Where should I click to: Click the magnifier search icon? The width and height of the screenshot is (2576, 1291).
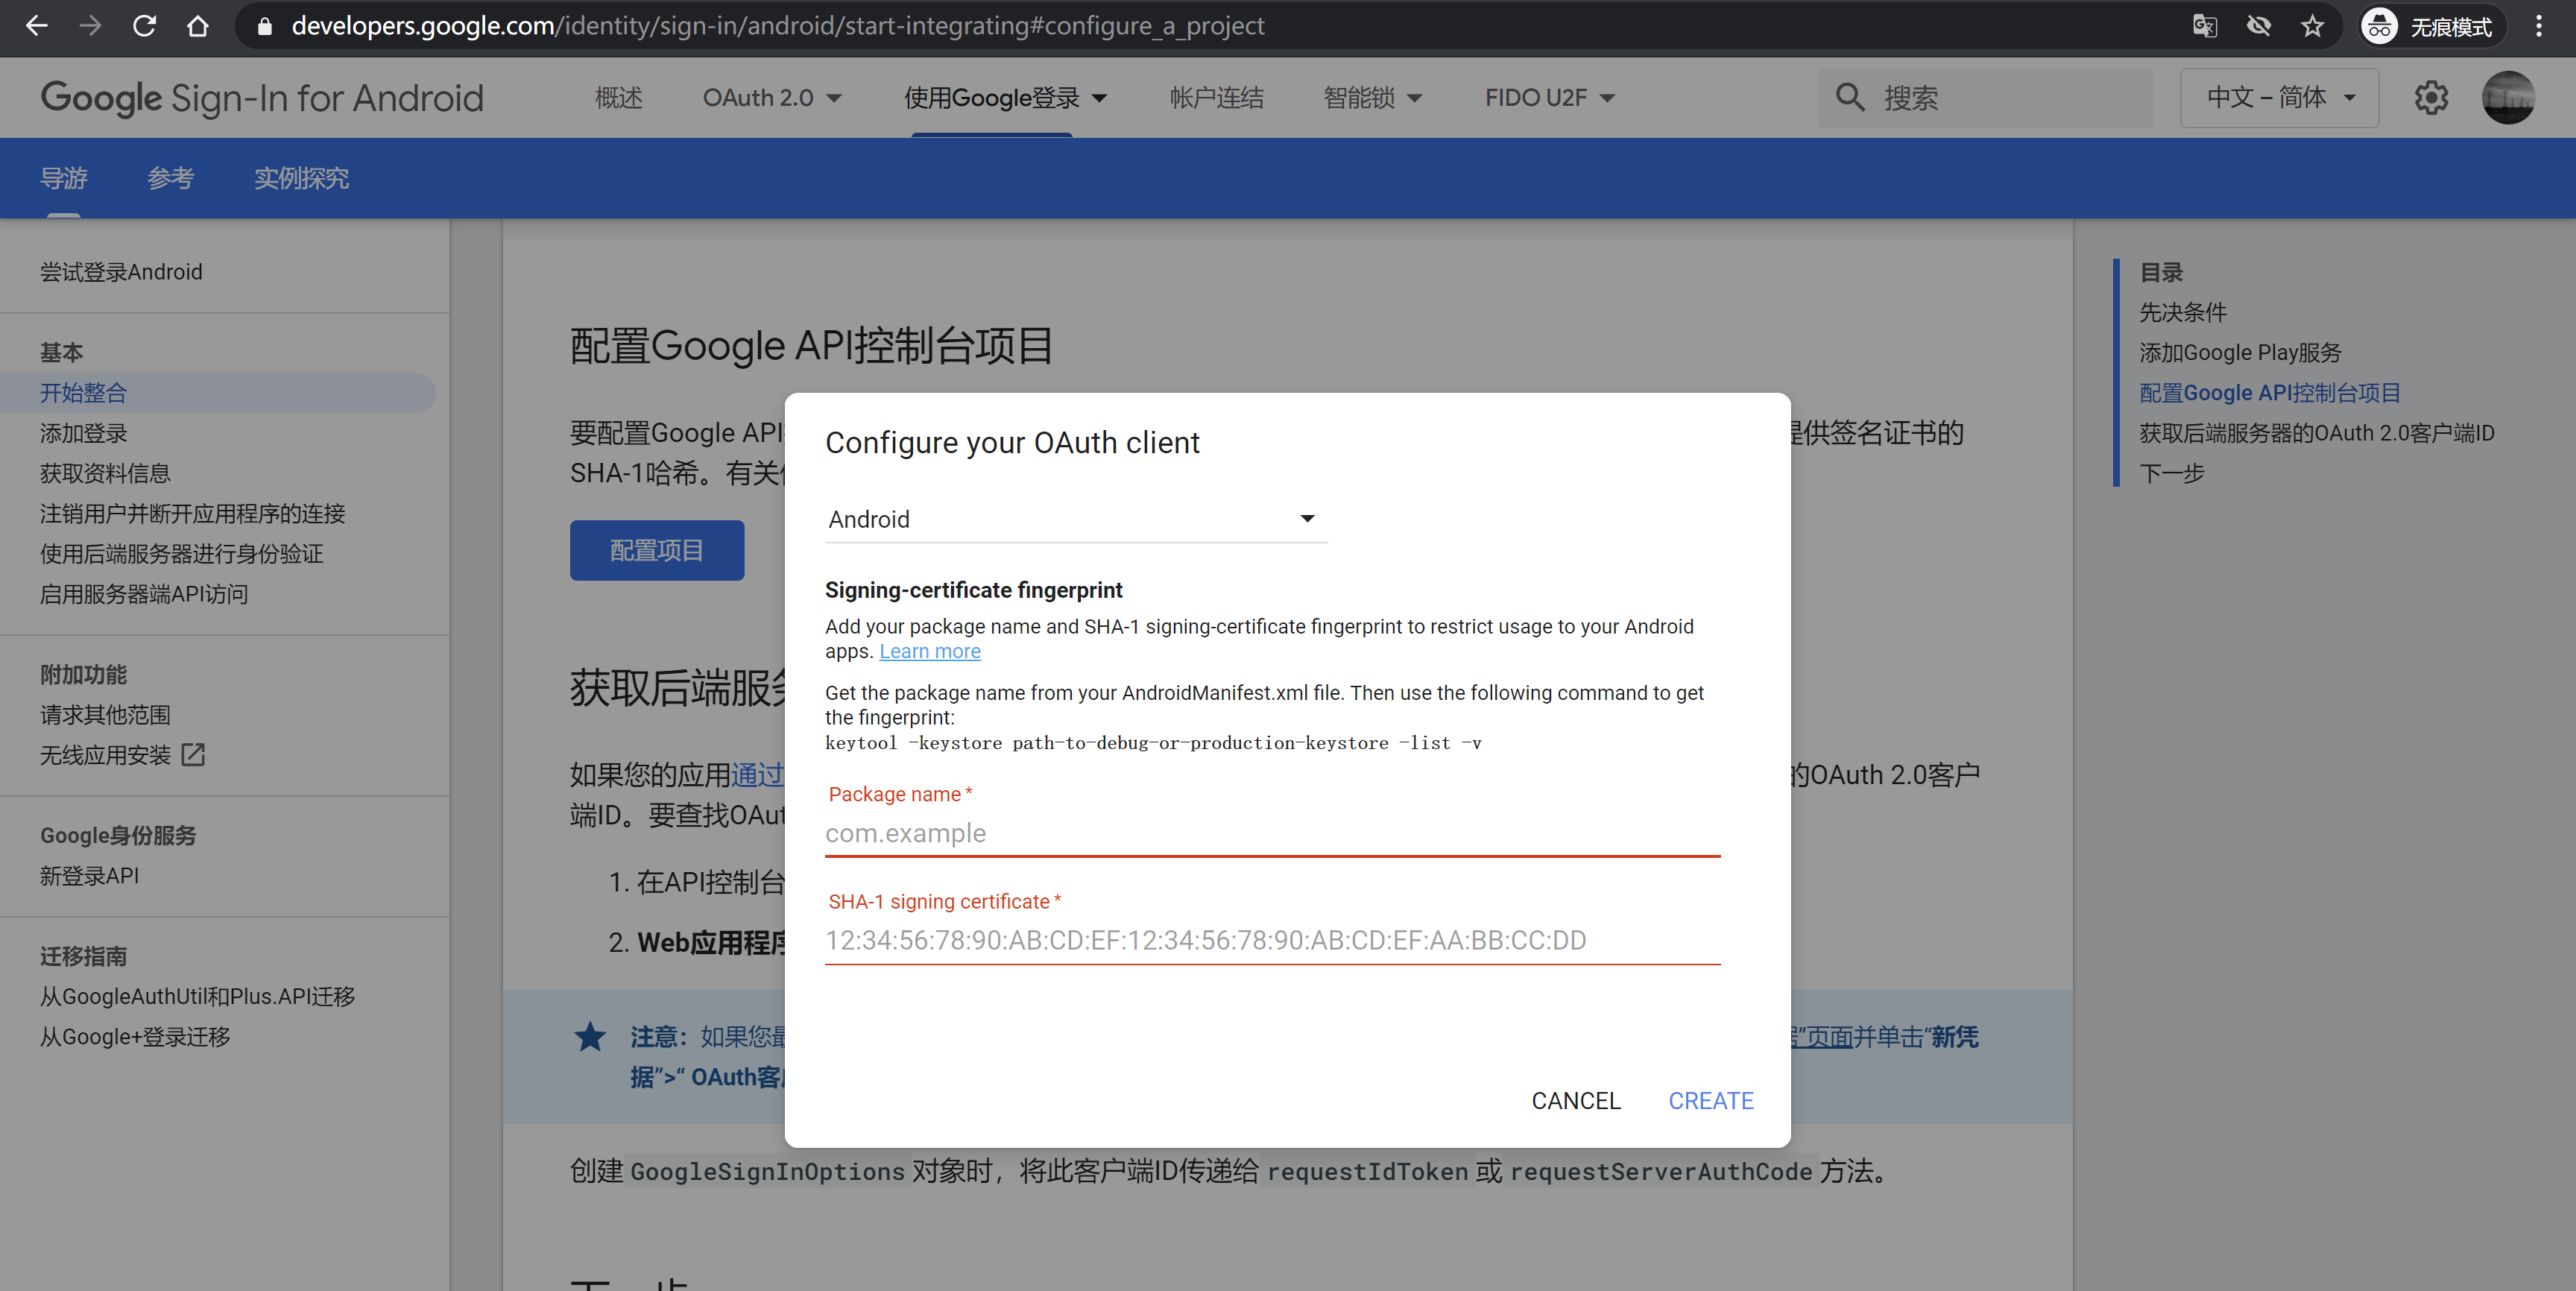pos(1850,98)
